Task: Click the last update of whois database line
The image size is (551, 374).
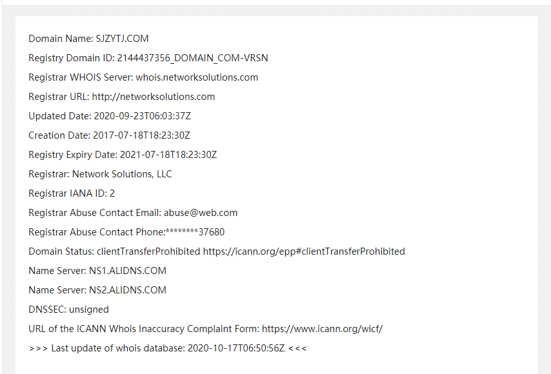Action: click(x=168, y=348)
